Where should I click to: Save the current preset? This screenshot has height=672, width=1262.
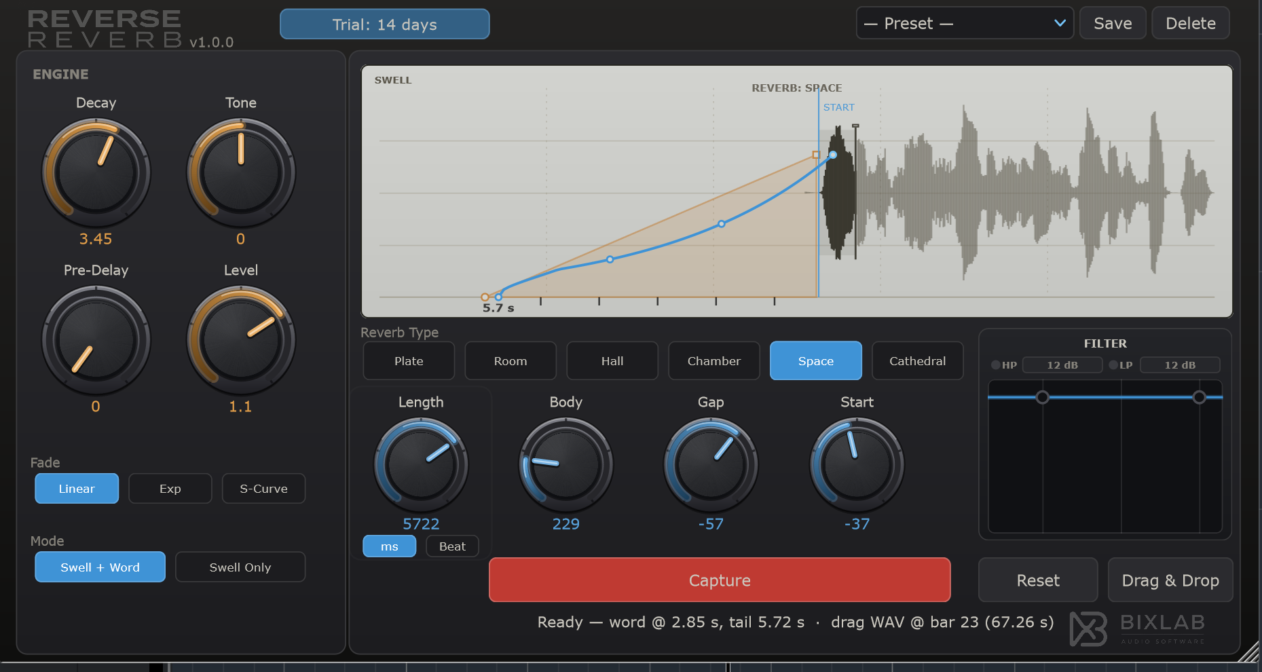(x=1113, y=23)
